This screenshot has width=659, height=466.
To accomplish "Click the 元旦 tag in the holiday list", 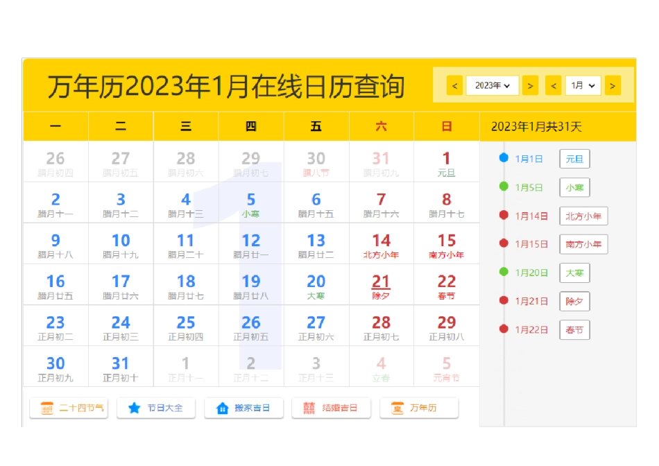I will (x=574, y=159).
